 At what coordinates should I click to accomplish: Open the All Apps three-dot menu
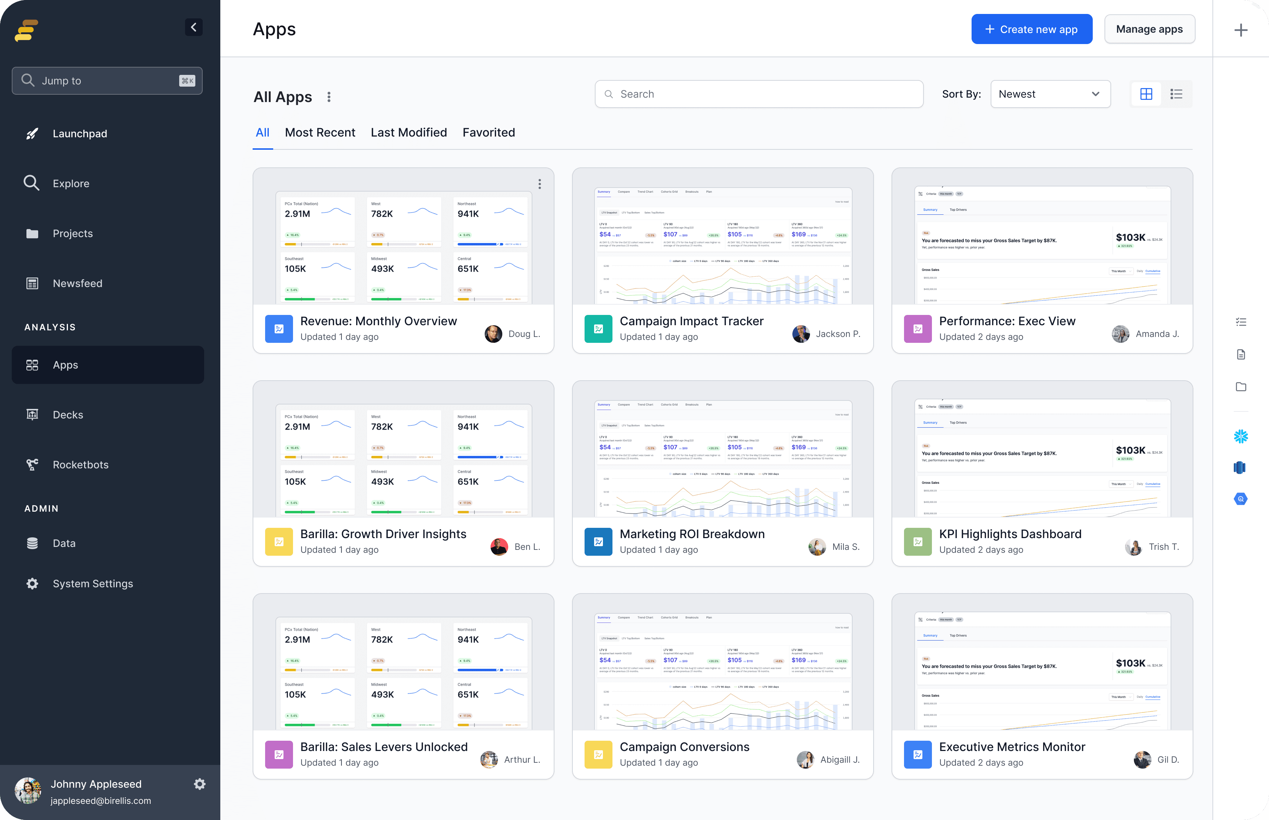(329, 97)
